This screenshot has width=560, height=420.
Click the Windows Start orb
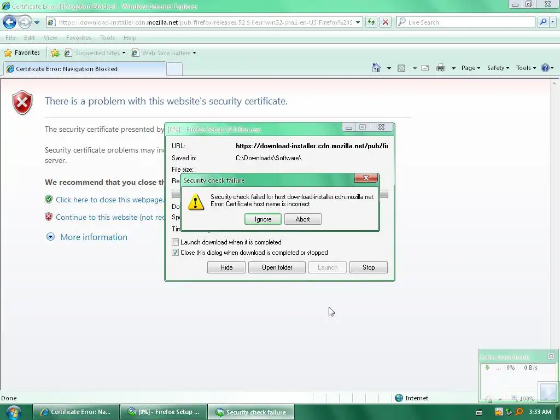[x=14, y=412]
